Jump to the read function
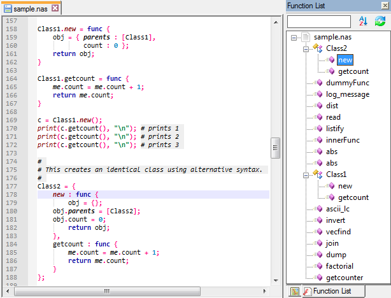Viewport: 391px width, 298px height. click(x=333, y=117)
